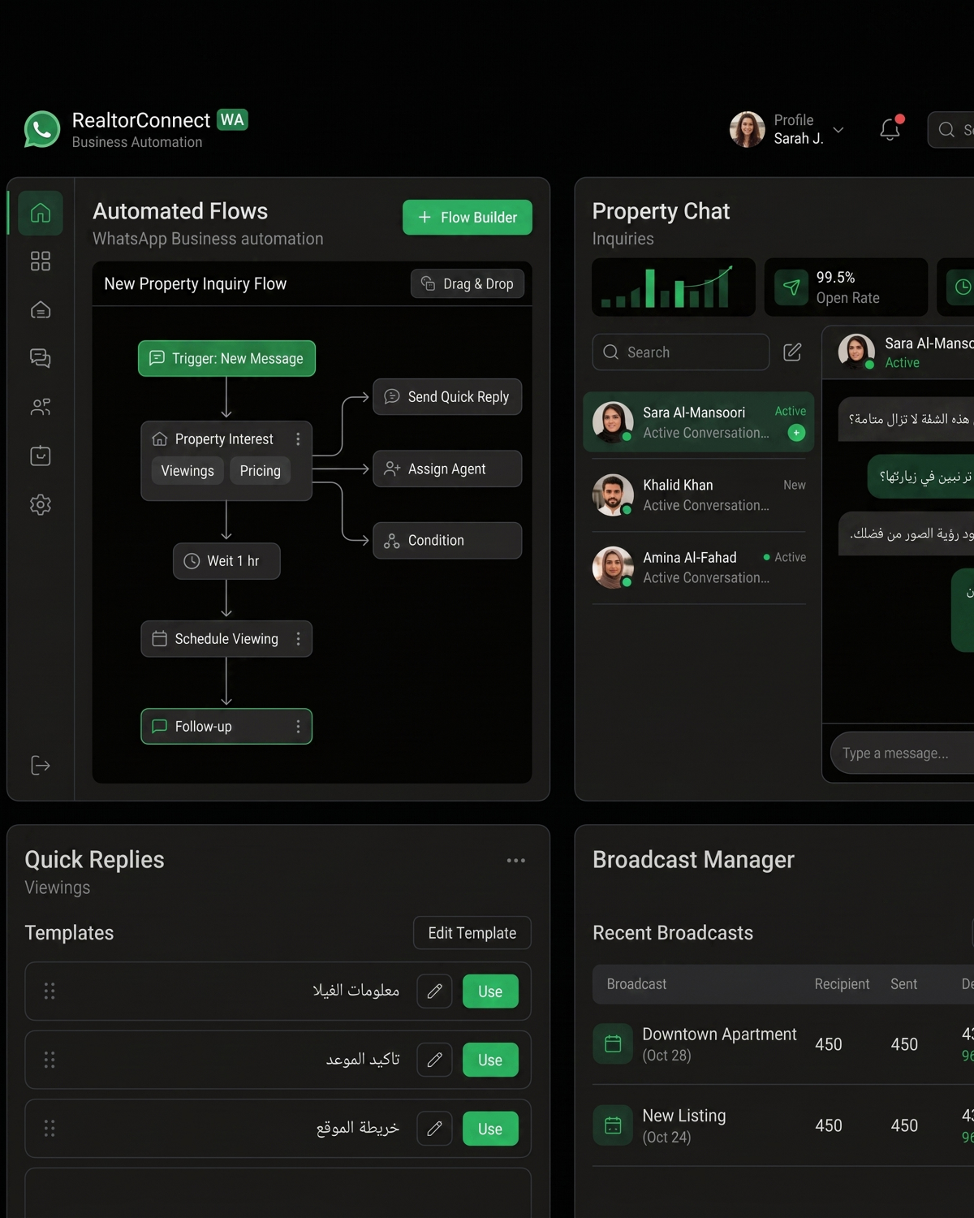Select the Assign Agent node
Viewport: 974px width, 1218px height.
(x=447, y=469)
